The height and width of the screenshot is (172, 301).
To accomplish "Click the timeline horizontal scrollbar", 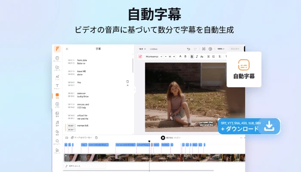I will [x=138, y=170].
